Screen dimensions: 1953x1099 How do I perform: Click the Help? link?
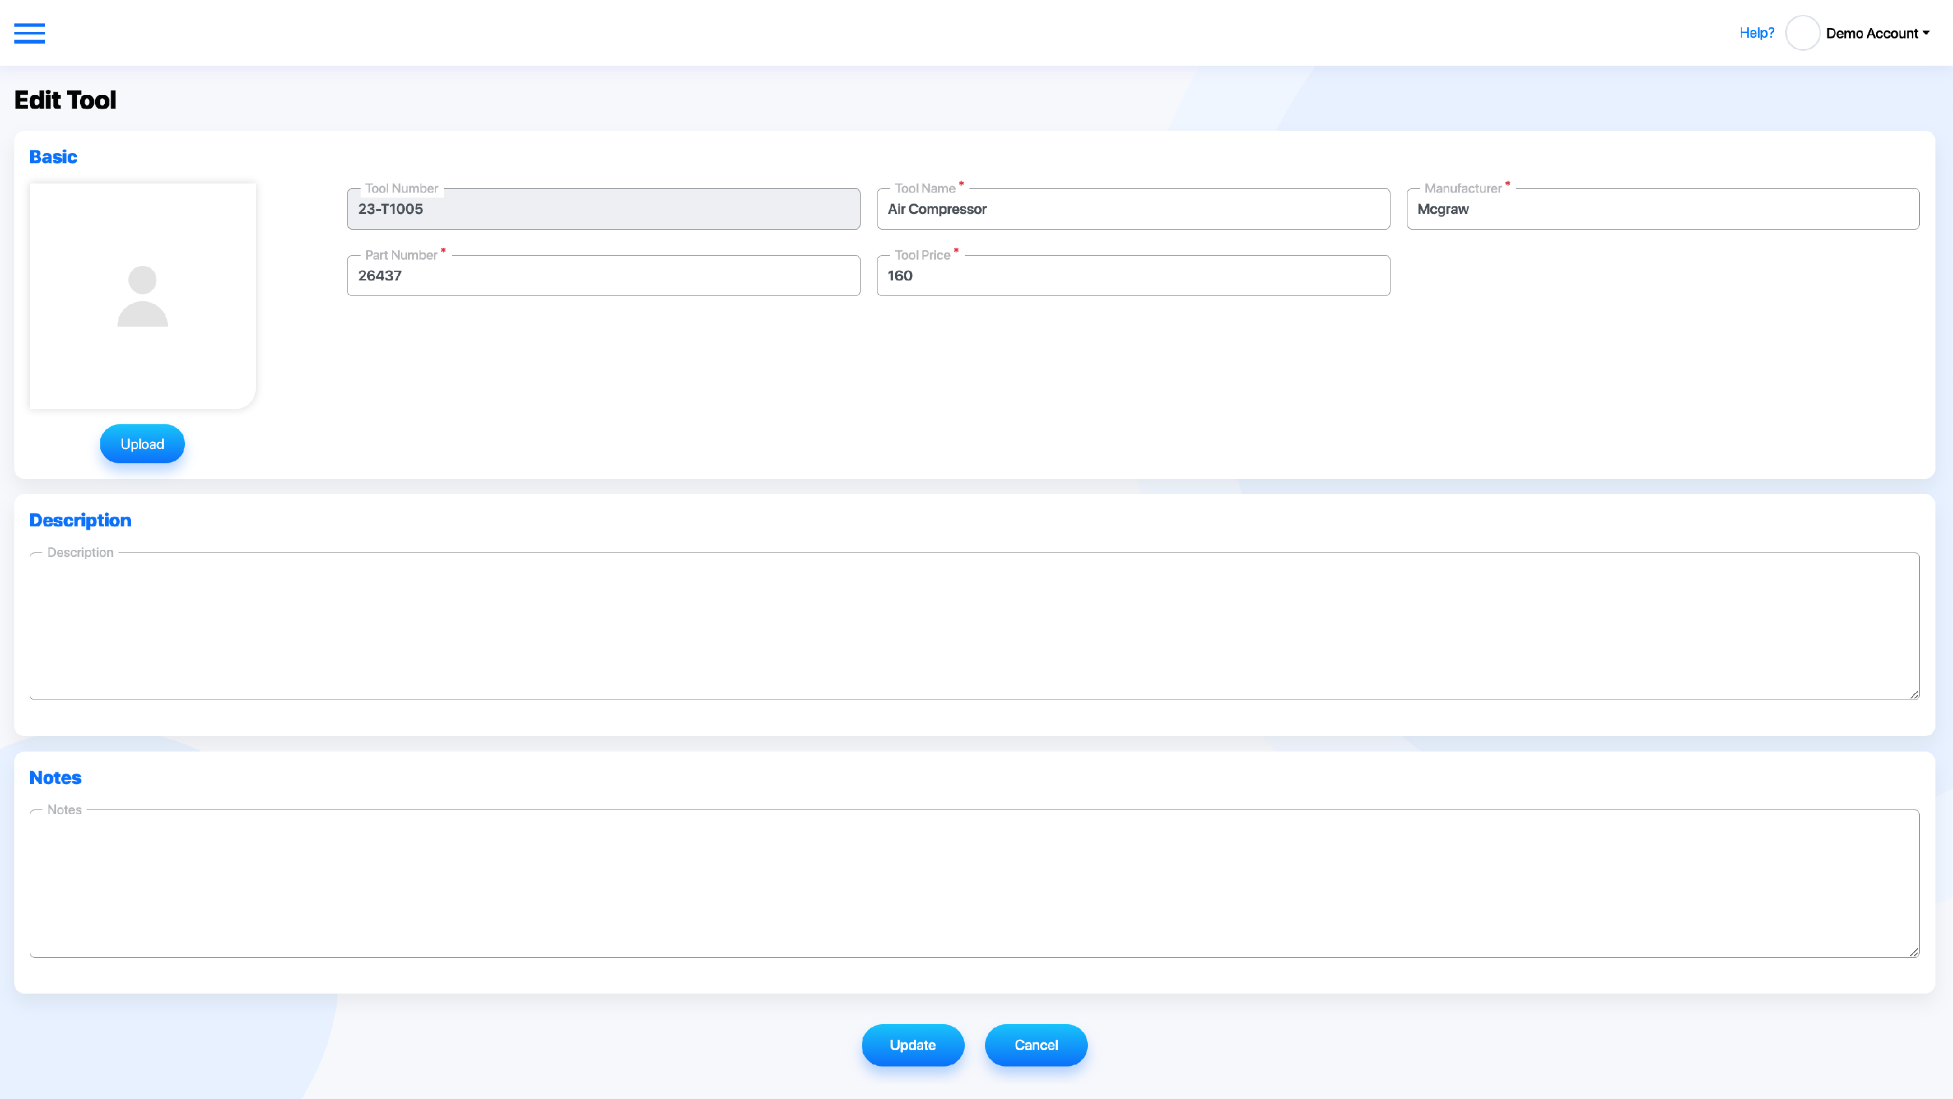1756,33
